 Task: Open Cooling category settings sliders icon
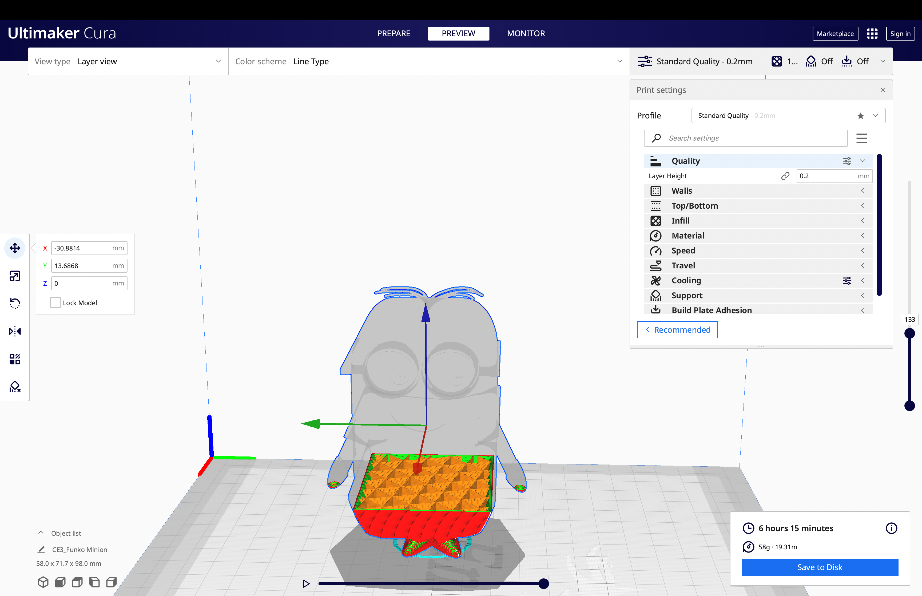click(847, 281)
